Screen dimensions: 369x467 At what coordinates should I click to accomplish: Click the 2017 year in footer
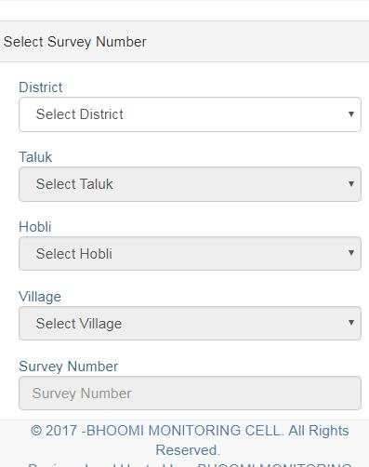(x=61, y=431)
